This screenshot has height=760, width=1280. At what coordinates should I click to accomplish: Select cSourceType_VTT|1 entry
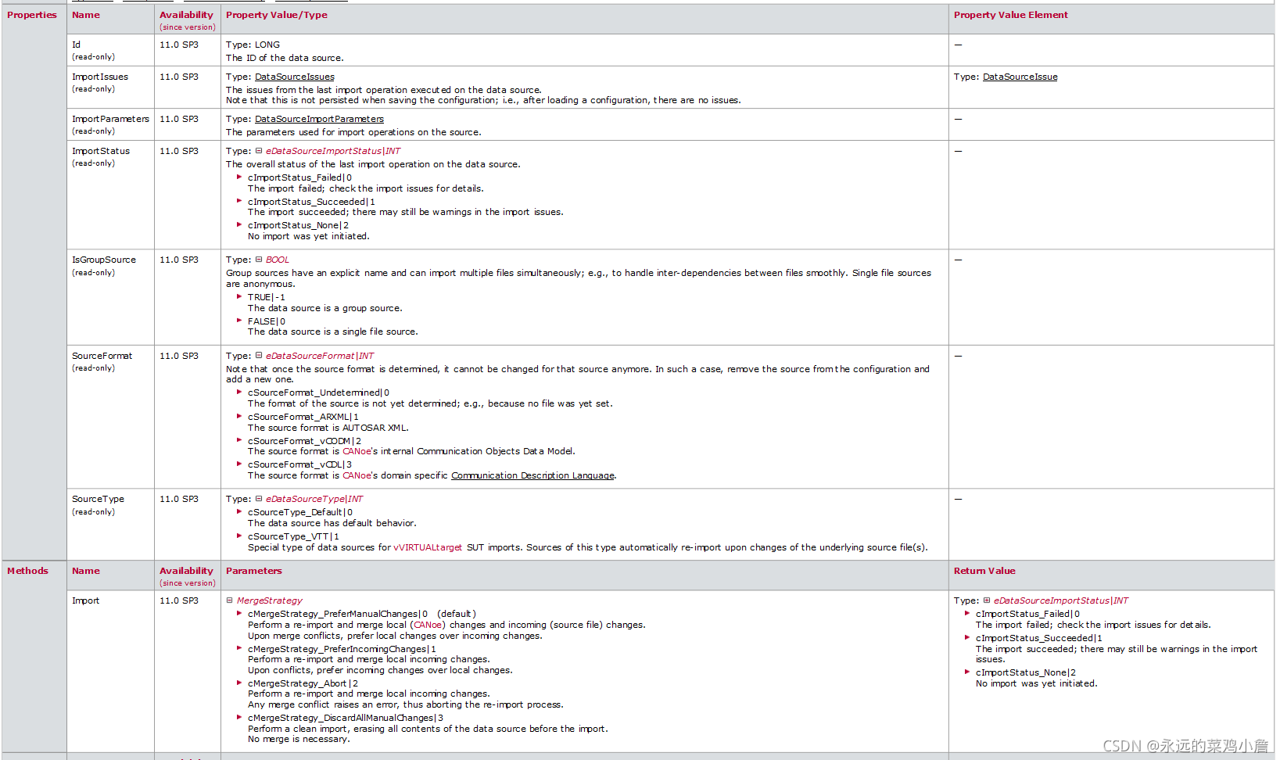[293, 536]
